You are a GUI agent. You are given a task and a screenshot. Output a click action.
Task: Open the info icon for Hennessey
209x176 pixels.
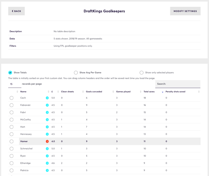pyautogui.click(x=47, y=134)
